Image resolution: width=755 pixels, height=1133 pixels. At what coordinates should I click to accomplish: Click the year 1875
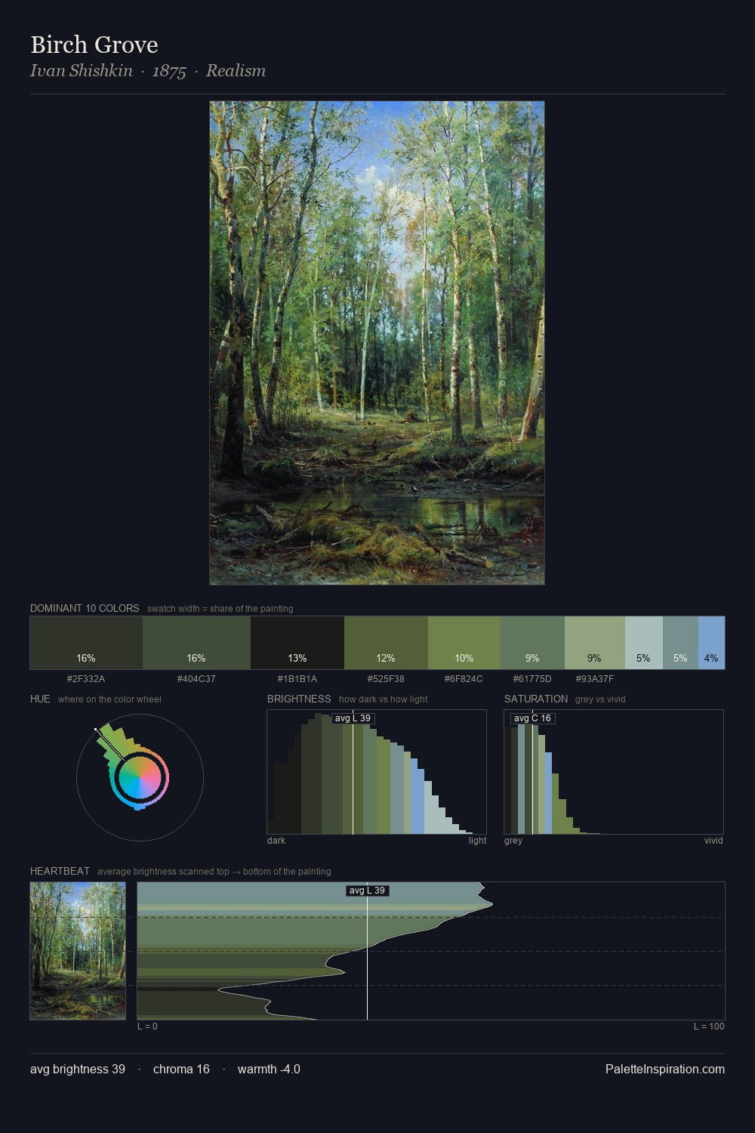[x=169, y=71]
